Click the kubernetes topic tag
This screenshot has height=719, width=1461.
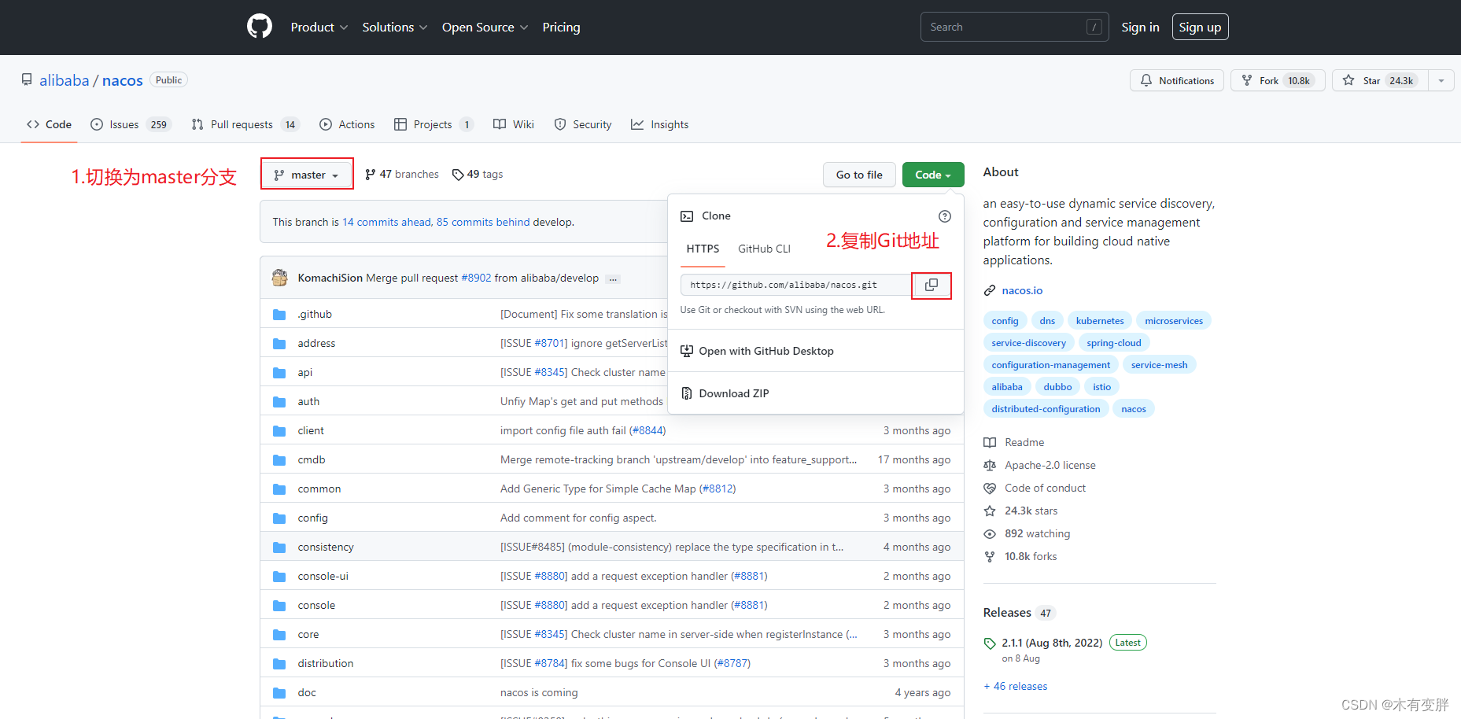click(1100, 321)
